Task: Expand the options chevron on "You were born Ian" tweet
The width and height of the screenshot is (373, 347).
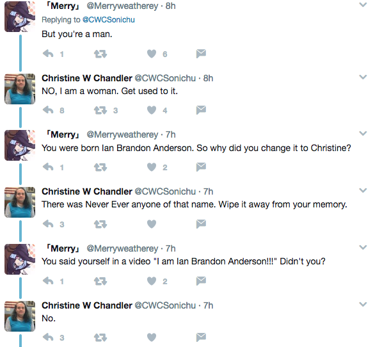Action: [x=363, y=133]
